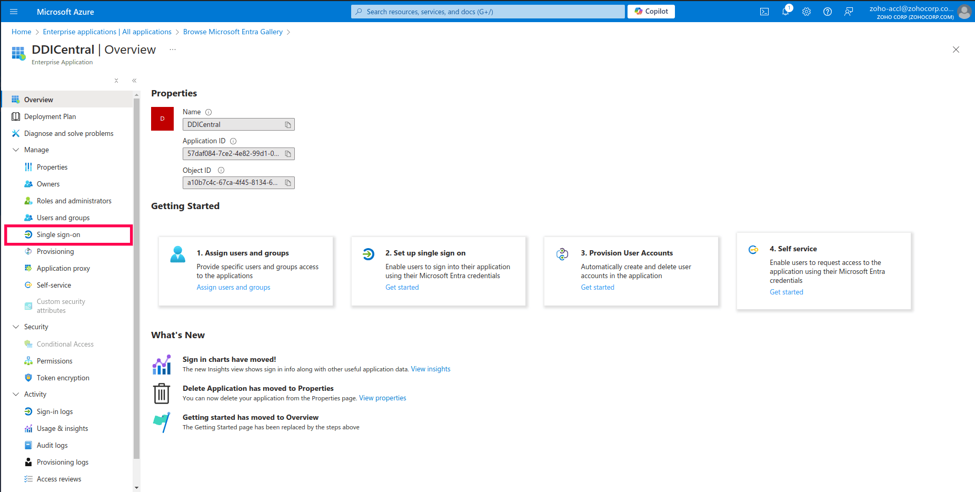Collapse the Security section
The image size is (975, 492).
(x=16, y=327)
